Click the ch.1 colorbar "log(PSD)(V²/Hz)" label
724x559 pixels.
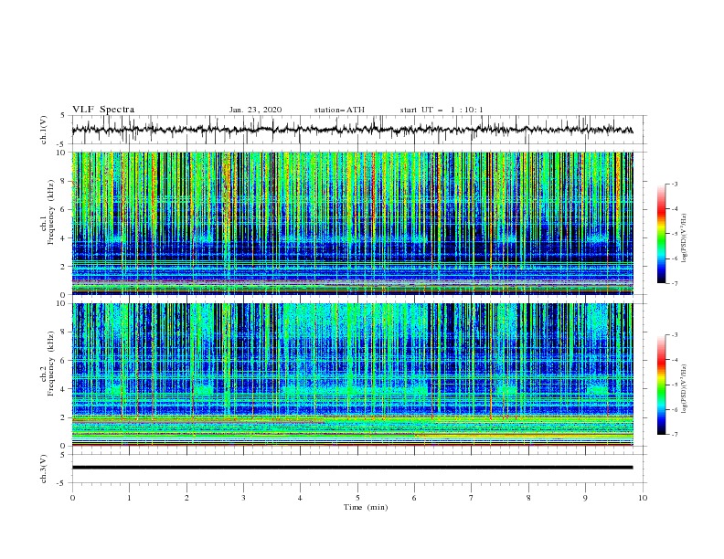(x=685, y=237)
